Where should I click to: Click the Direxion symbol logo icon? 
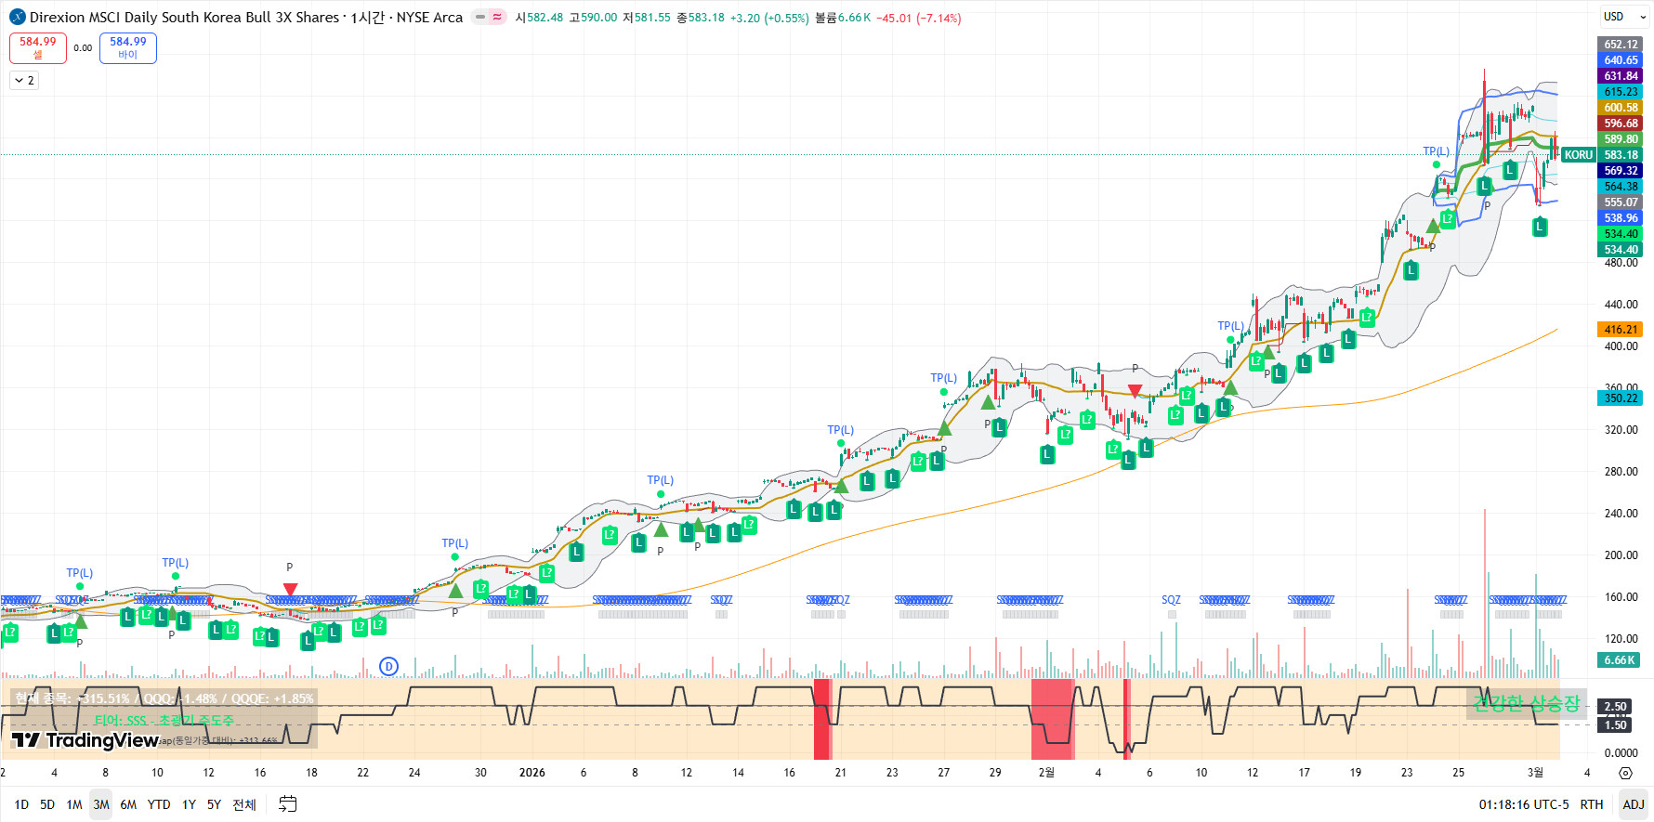(x=17, y=18)
